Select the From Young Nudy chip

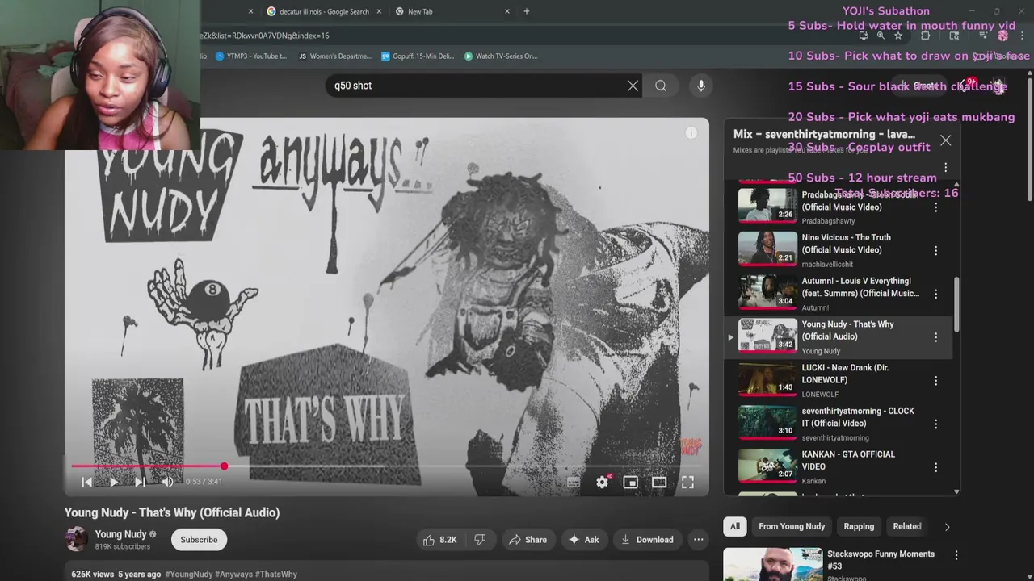tap(792, 526)
